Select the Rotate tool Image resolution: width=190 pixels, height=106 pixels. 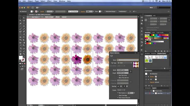tap(20, 34)
